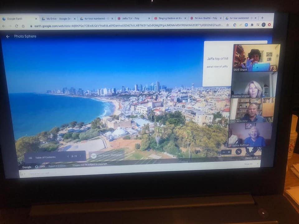This screenshot has height=224, width=299.
Task: Open the Chrome extensions puzzle icon
Action: [x=252, y=25]
